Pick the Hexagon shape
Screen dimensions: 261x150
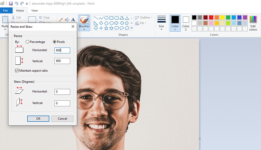(111, 23)
